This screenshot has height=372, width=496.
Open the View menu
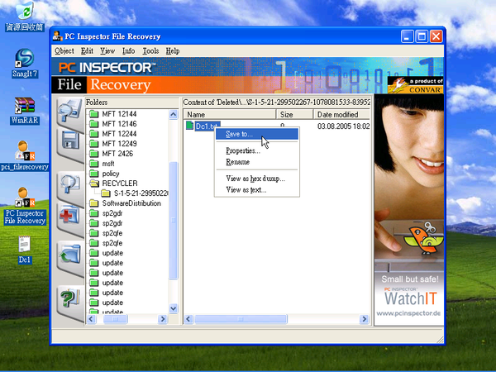107,51
